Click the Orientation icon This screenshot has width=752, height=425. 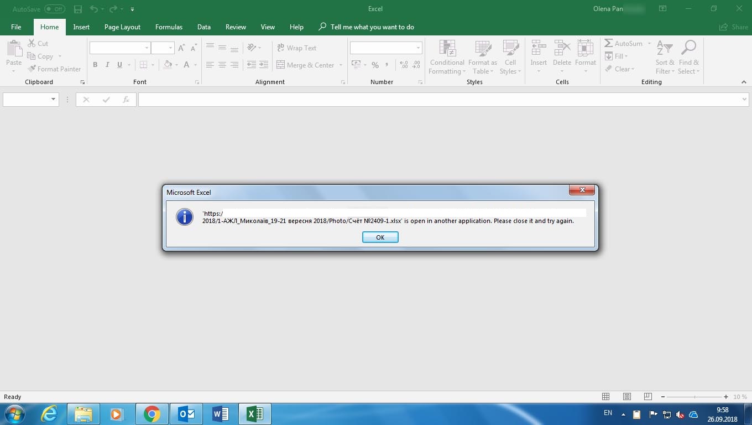[252, 48]
